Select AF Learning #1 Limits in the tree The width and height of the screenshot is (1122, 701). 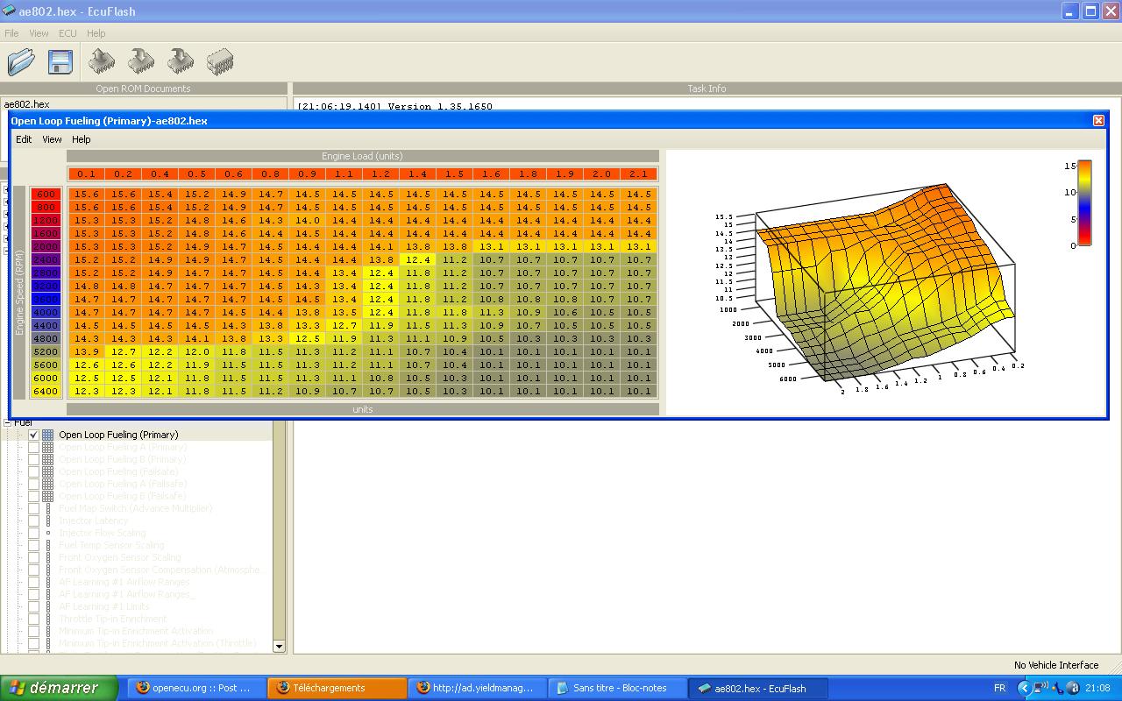104,606
